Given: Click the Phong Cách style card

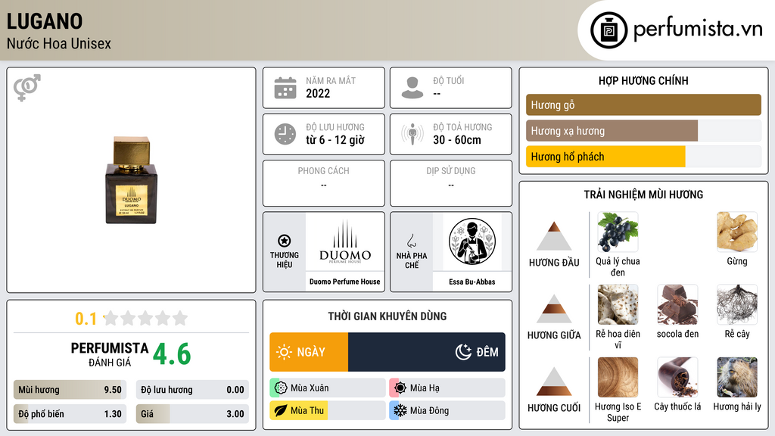Looking at the screenshot, I should click(x=324, y=183).
